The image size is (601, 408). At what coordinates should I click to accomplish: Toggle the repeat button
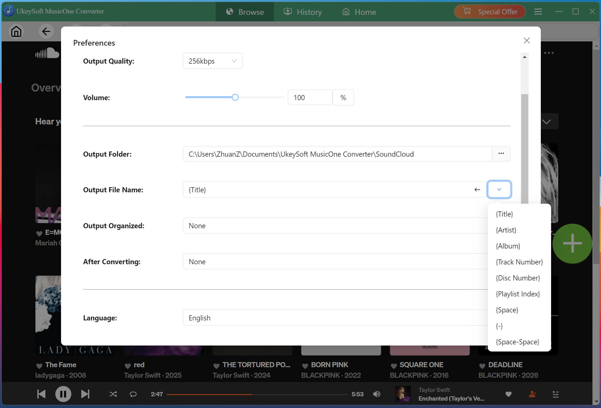pos(133,394)
